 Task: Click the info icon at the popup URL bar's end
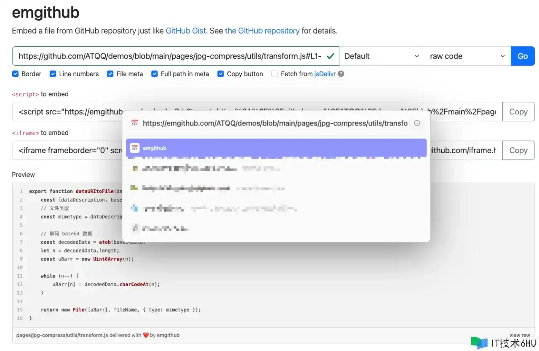[x=417, y=123]
